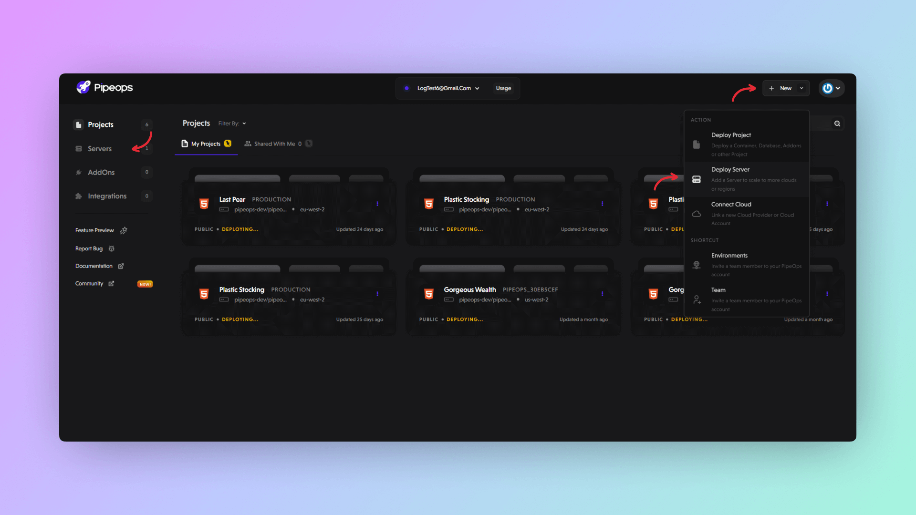Image resolution: width=916 pixels, height=515 pixels.
Task: Click external-link icon next to Documentation
Action: pyautogui.click(x=121, y=266)
